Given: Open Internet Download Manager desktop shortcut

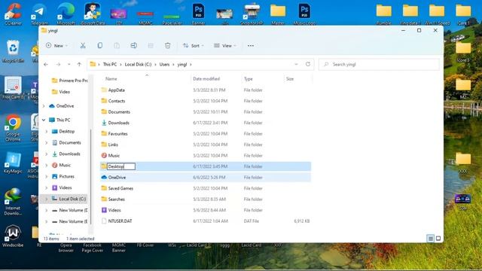Looking at the screenshot, I should (x=13, y=202).
